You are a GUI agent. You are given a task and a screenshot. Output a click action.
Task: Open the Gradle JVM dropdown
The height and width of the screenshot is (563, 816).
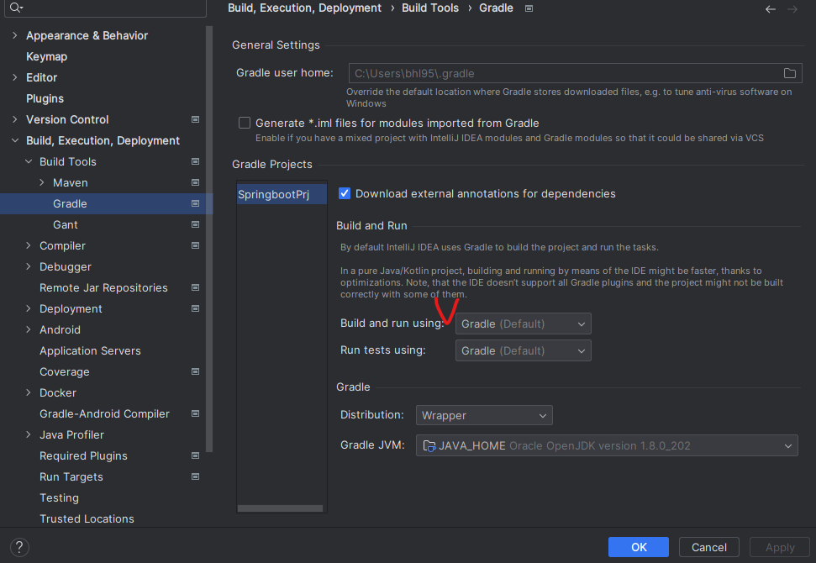[x=607, y=446]
